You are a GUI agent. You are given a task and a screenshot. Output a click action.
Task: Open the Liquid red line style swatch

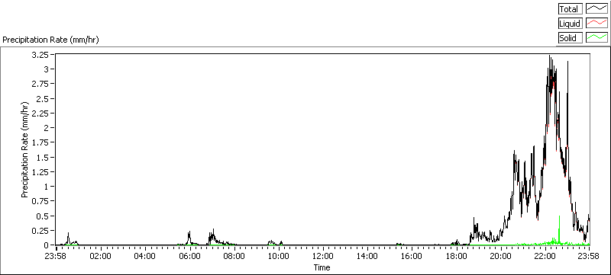(x=597, y=24)
